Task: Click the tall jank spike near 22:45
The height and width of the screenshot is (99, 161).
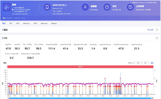Action: click(x=120, y=83)
